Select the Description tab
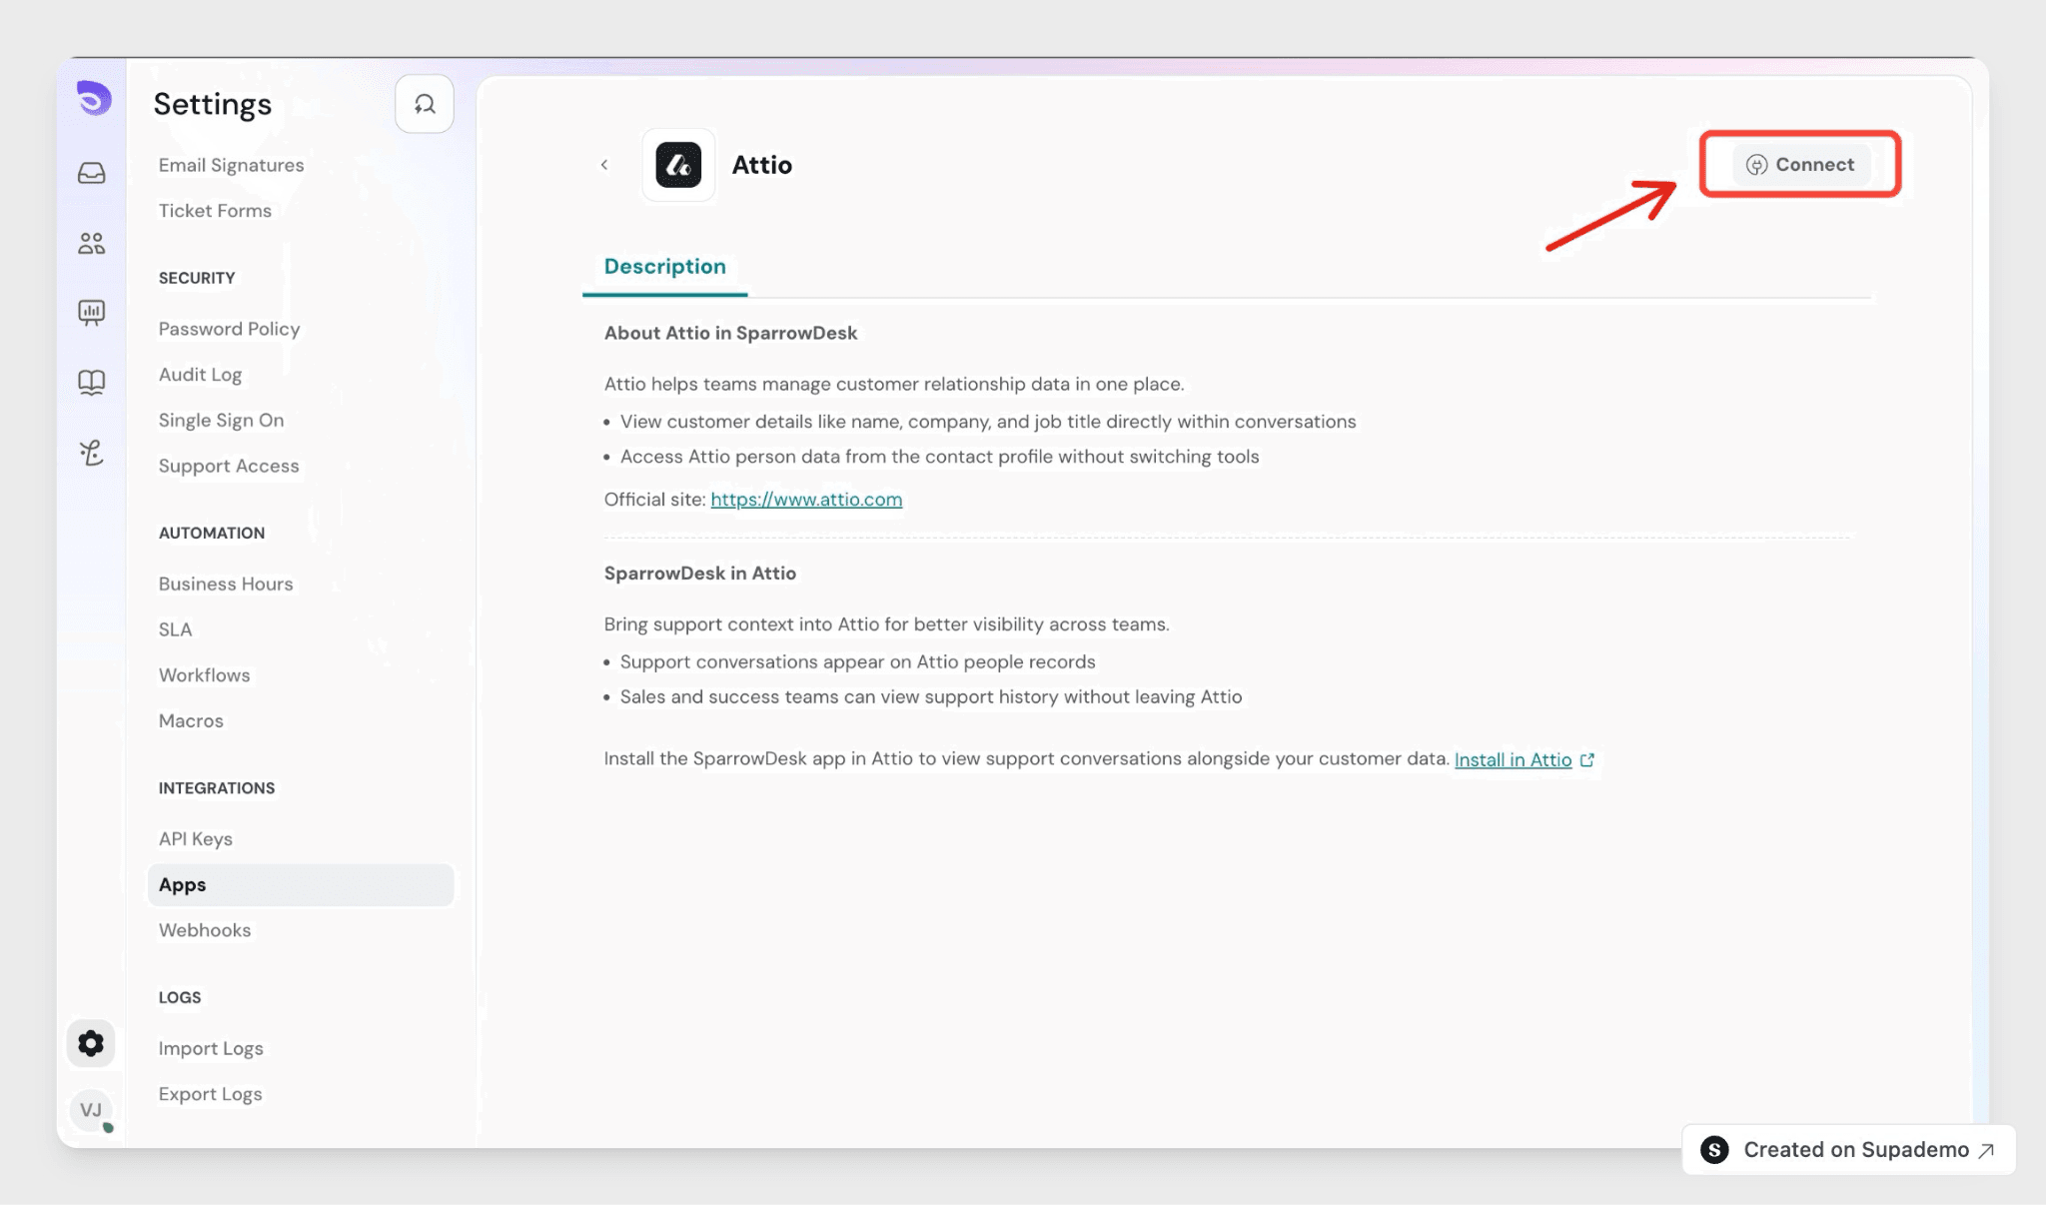Viewport: 2046px width, 1205px height. tap(665, 267)
